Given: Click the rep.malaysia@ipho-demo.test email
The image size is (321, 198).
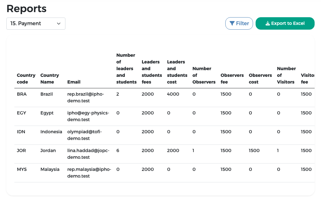Looking at the screenshot, I should 89,172.
